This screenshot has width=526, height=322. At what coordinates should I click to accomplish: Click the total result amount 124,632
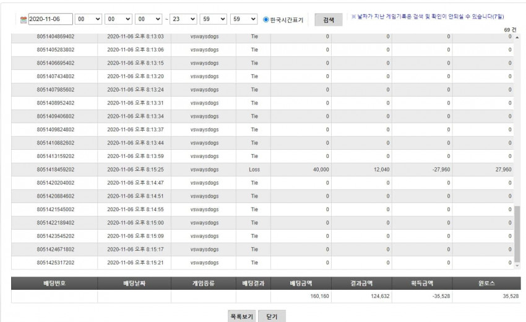[x=381, y=296]
